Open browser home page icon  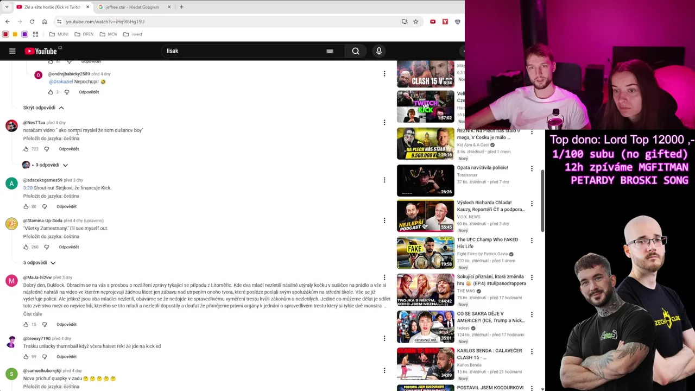click(45, 22)
